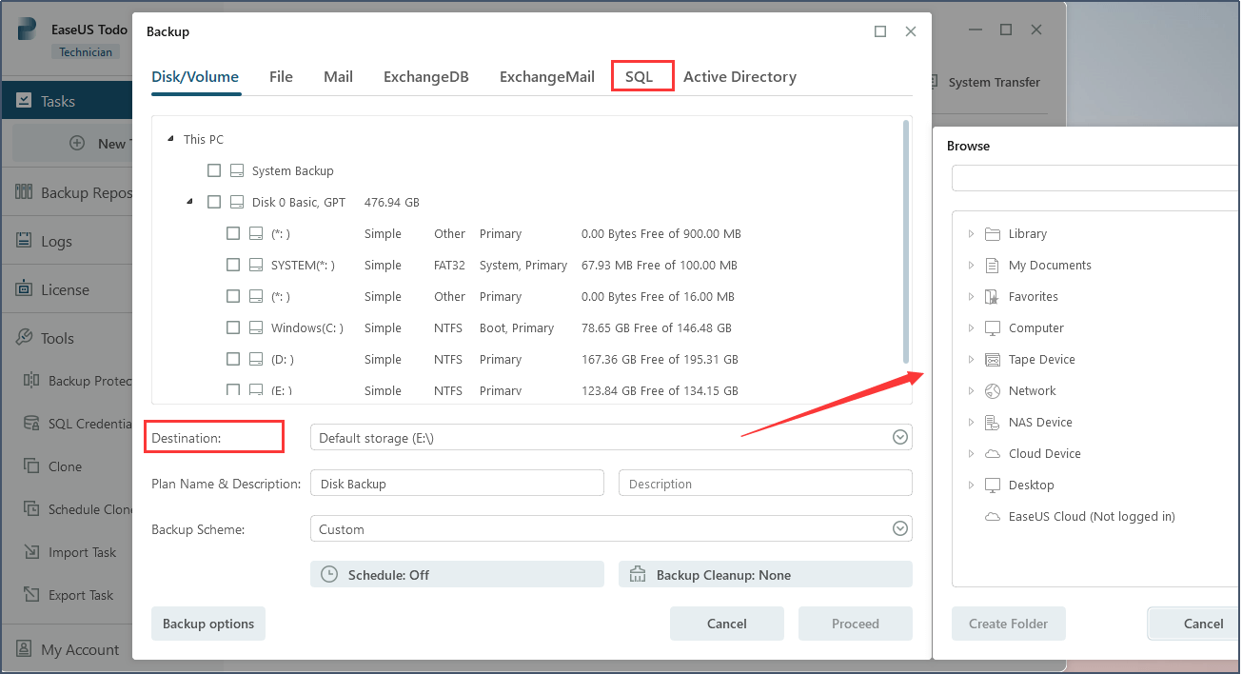
Task: Select the Import Task icon
Action: coord(30,552)
